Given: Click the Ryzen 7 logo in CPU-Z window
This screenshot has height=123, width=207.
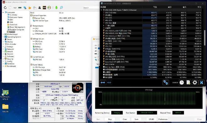Looking at the screenshot, I should pos(78,88).
